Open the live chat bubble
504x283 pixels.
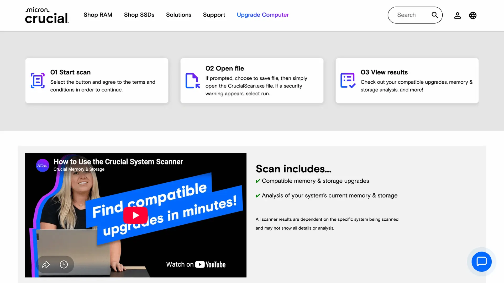tap(481, 262)
